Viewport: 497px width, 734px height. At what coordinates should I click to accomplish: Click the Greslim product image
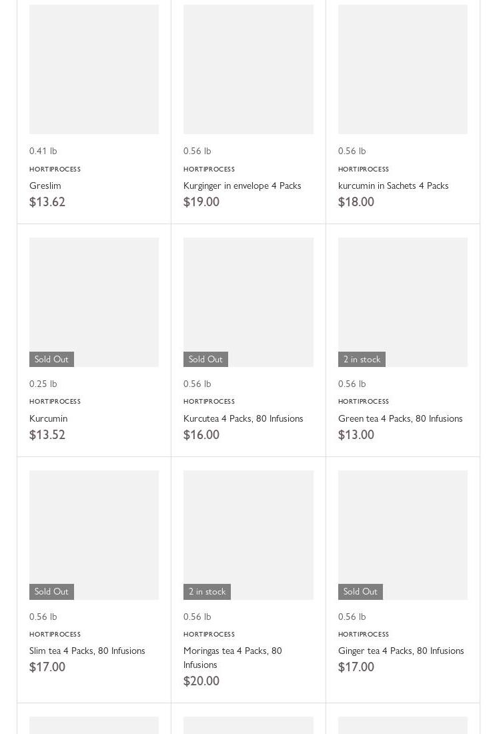[94, 69]
